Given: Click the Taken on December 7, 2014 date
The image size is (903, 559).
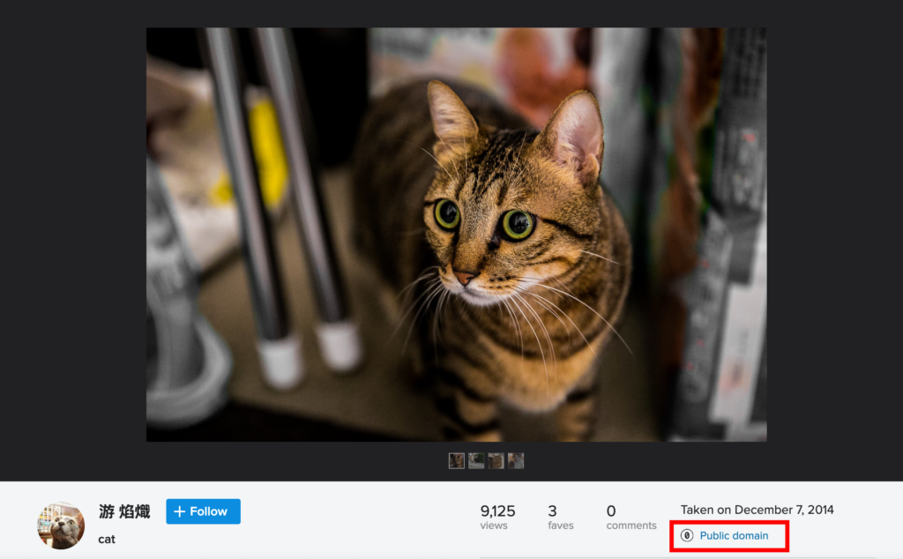Looking at the screenshot, I should 757,510.
